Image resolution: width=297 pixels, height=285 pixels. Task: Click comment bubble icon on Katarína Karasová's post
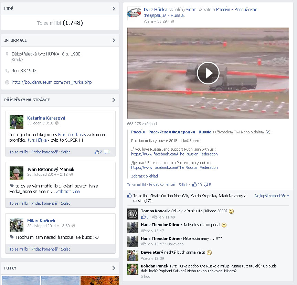pyautogui.click(x=106, y=152)
